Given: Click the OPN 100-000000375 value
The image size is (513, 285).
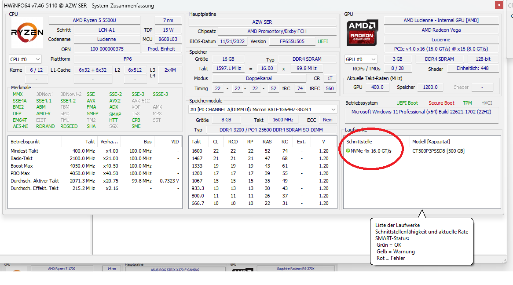Looking at the screenshot, I should tap(106, 49).
